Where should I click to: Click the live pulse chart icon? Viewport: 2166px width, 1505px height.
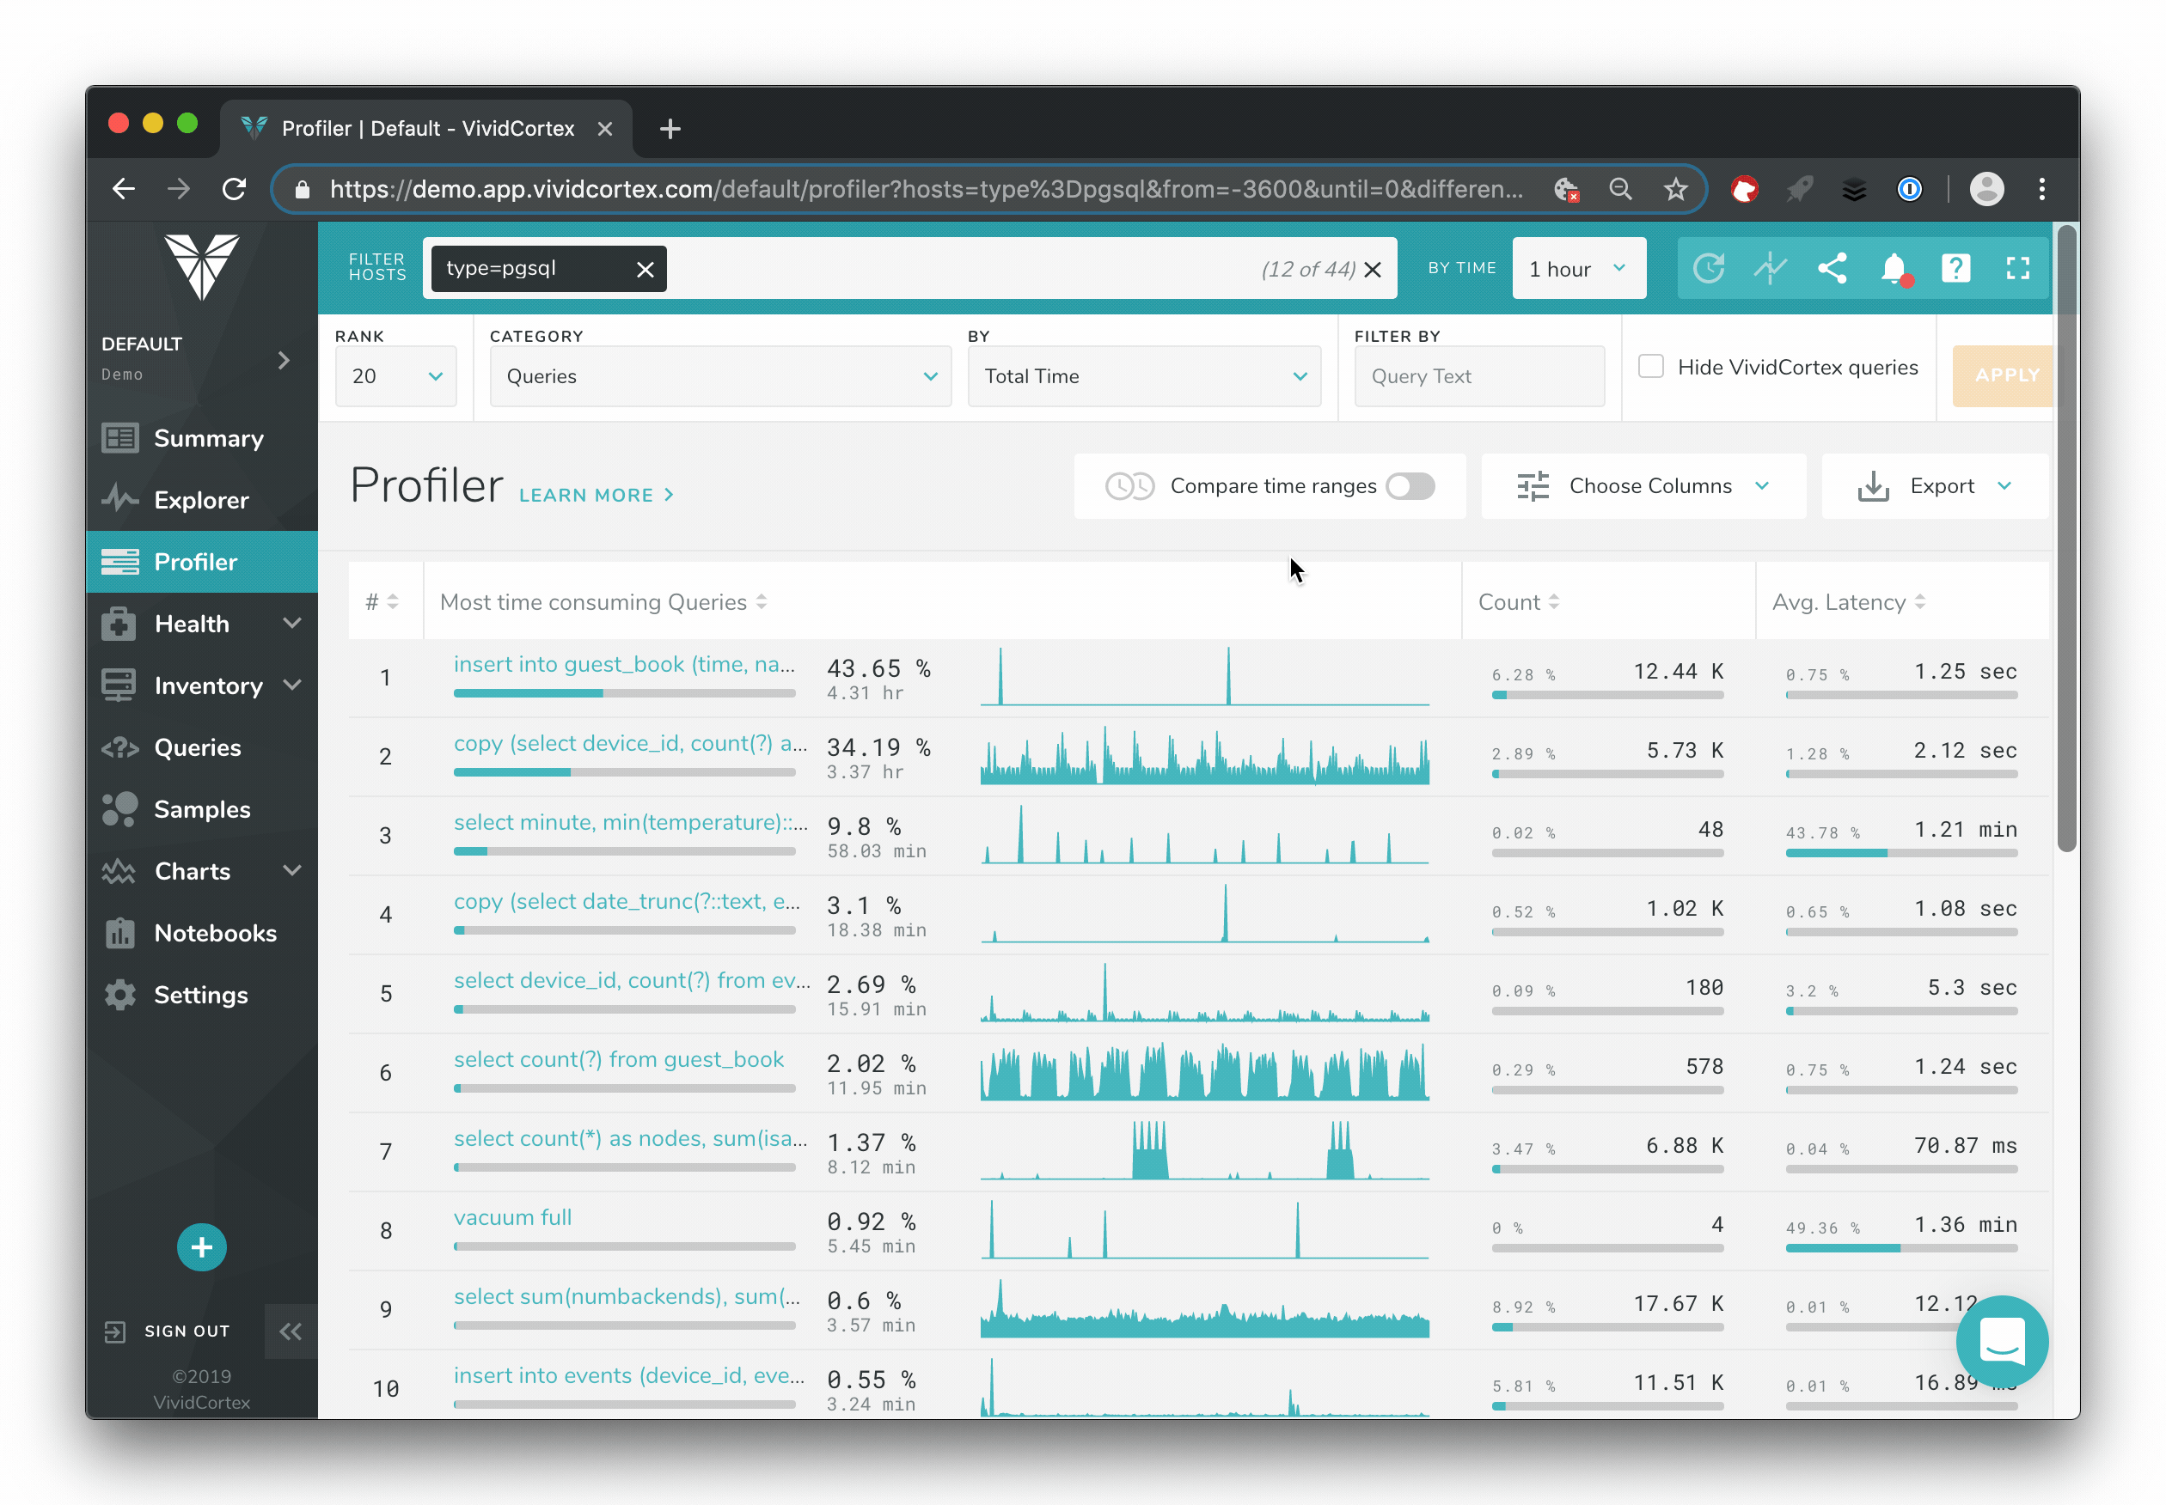[1771, 269]
